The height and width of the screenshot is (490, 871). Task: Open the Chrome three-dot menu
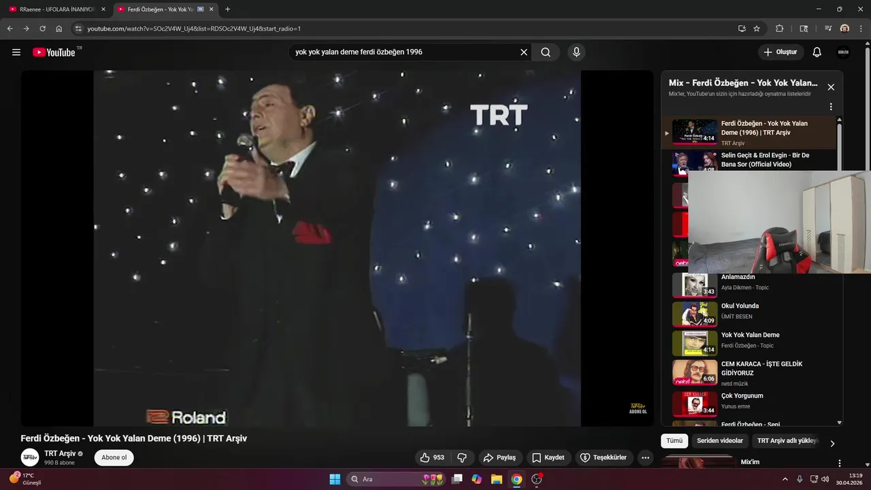(x=860, y=29)
